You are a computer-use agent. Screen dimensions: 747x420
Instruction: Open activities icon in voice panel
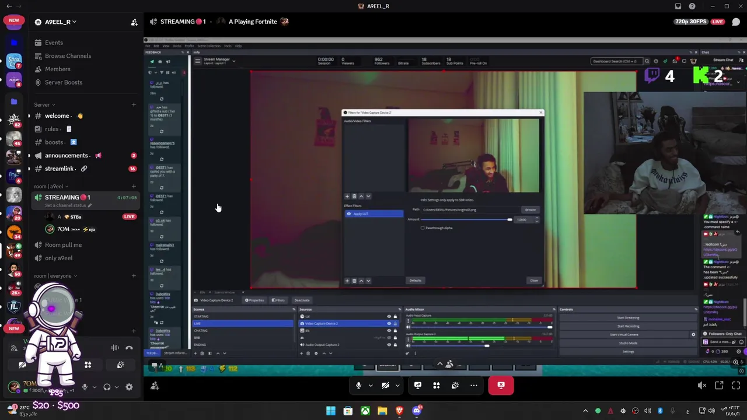tap(88, 365)
